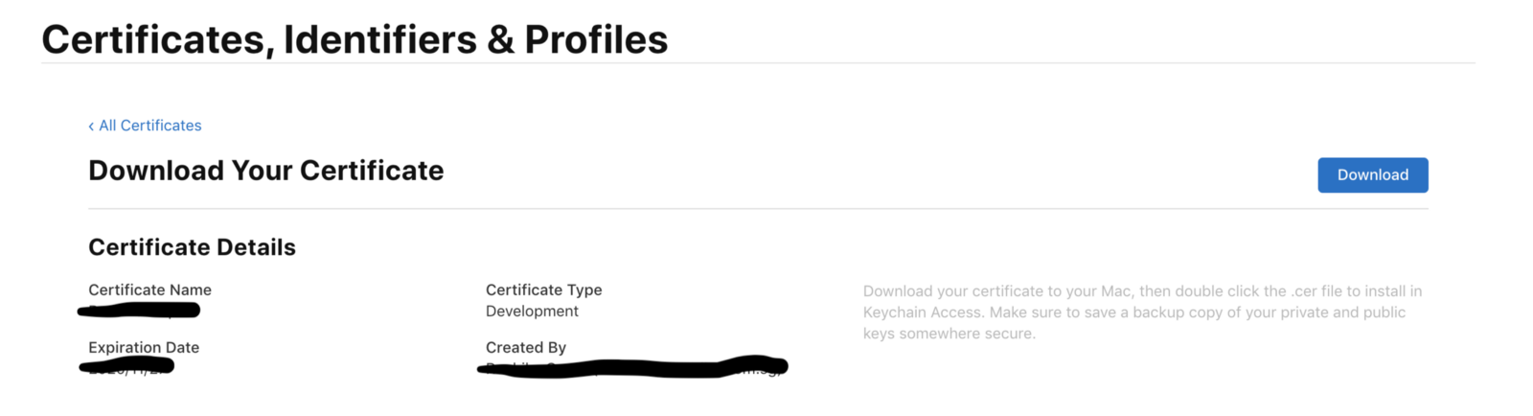Click the back chevron before All Certificates

[x=91, y=127]
